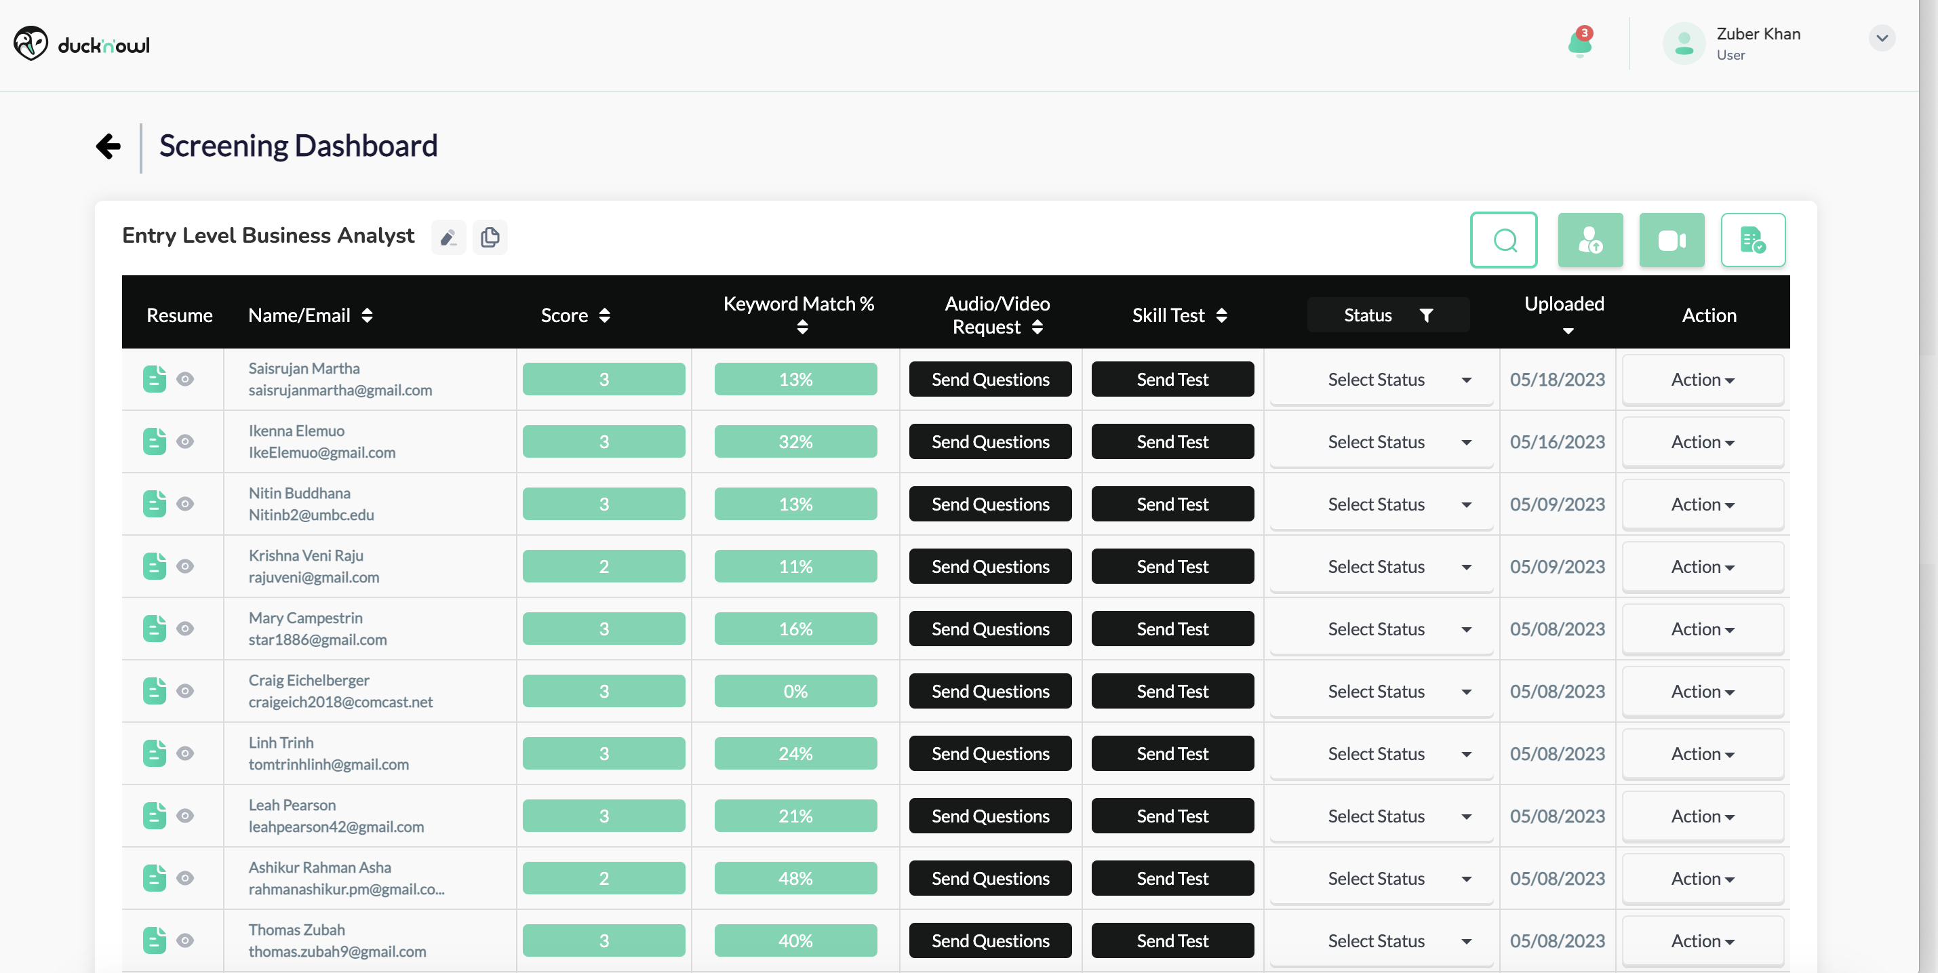This screenshot has width=1938, height=973.
Task: Click the copy icon beside Entry Level Business Analyst
Action: [490, 238]
